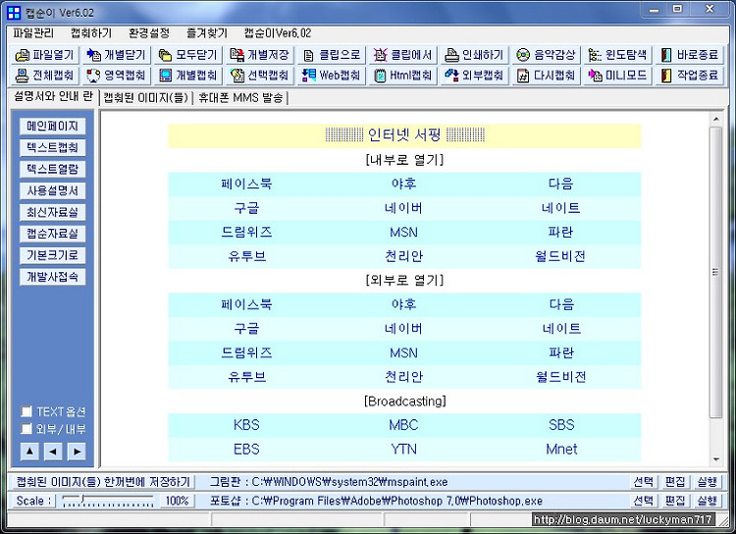
Task: Click the right arrow navigation button
Action: click(x=77, y=452)
